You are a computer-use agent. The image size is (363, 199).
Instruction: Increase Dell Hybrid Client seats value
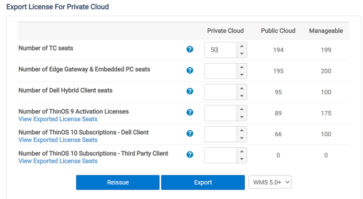[242, 88]
